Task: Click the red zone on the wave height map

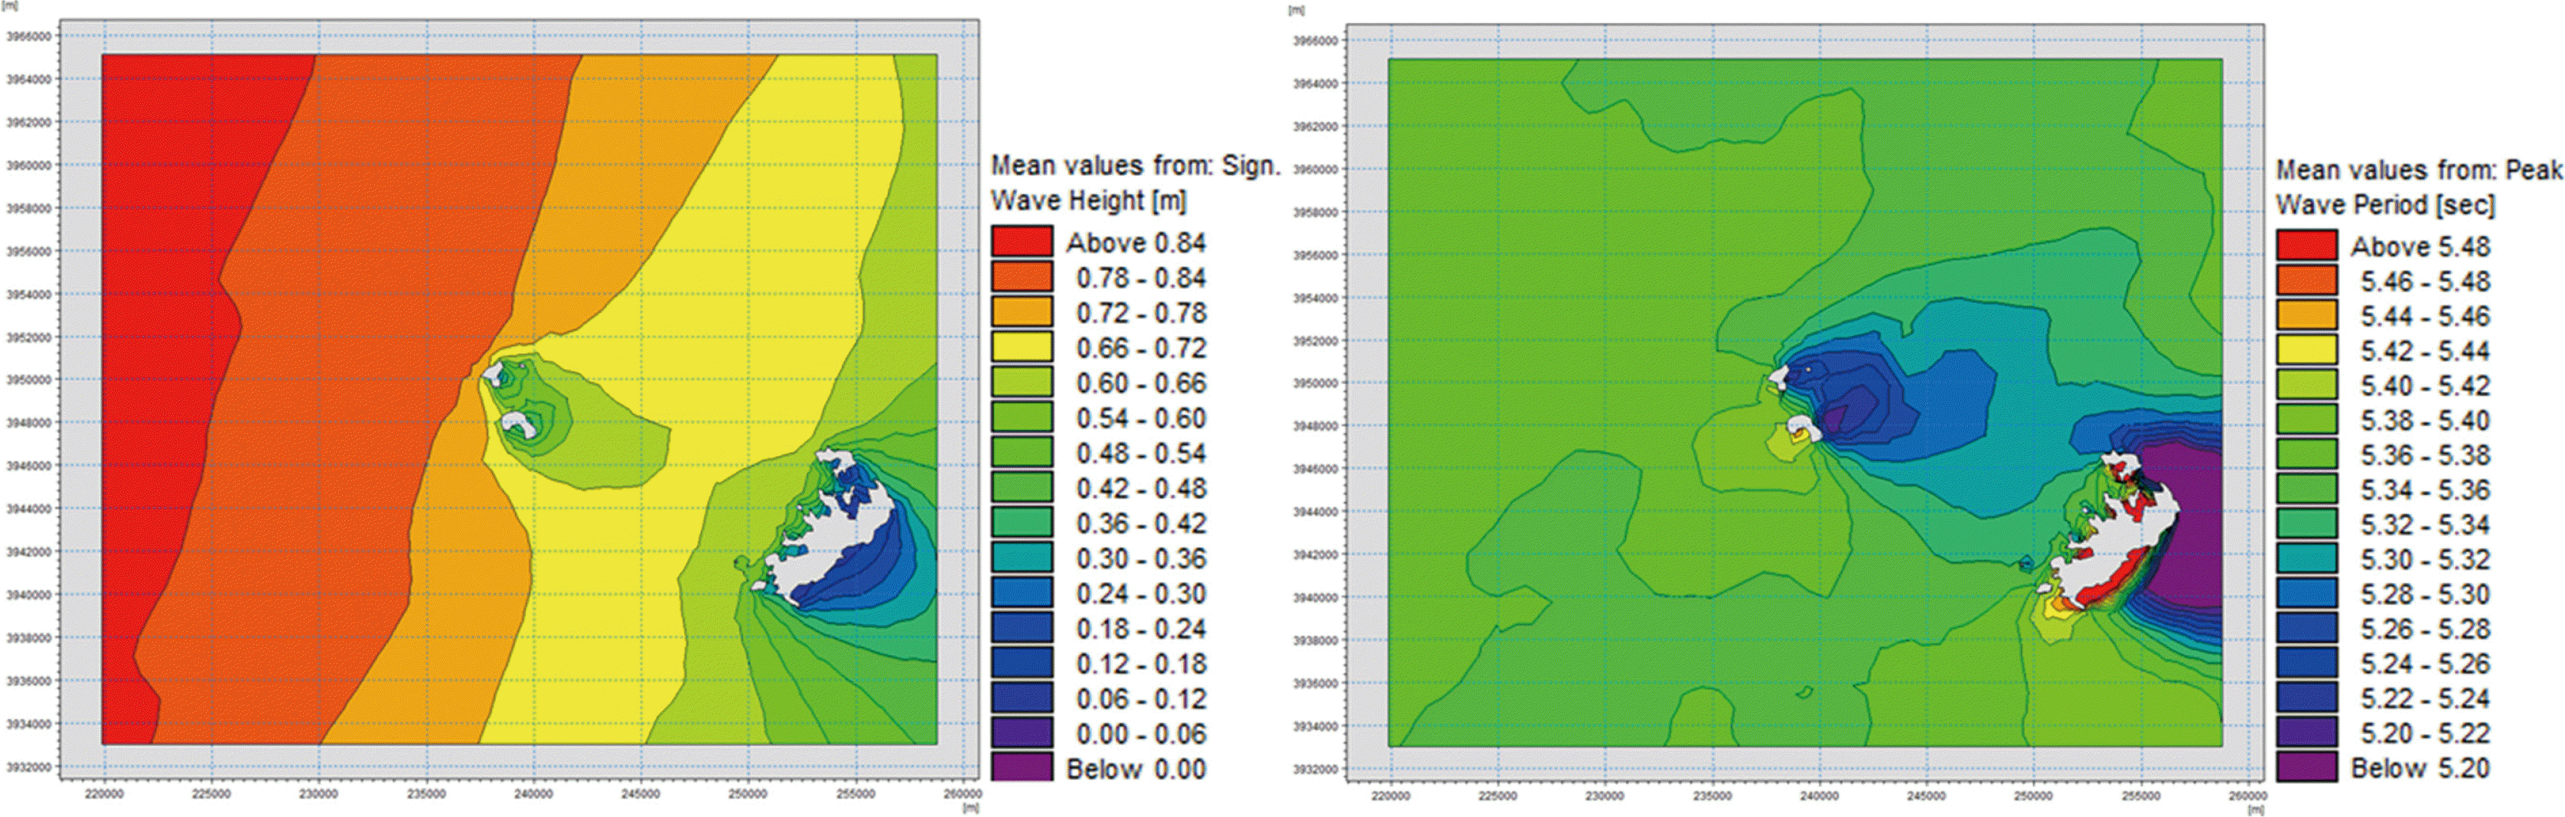Action: point(159,398)
